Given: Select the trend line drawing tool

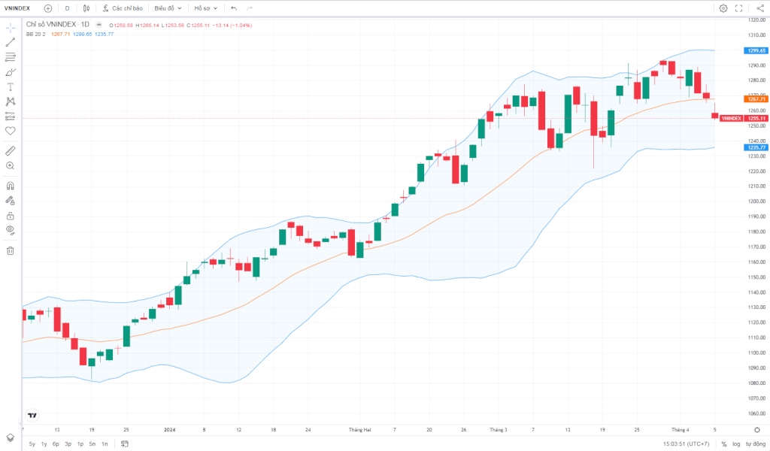Looking at the screenshot, I should pos(11,43).
